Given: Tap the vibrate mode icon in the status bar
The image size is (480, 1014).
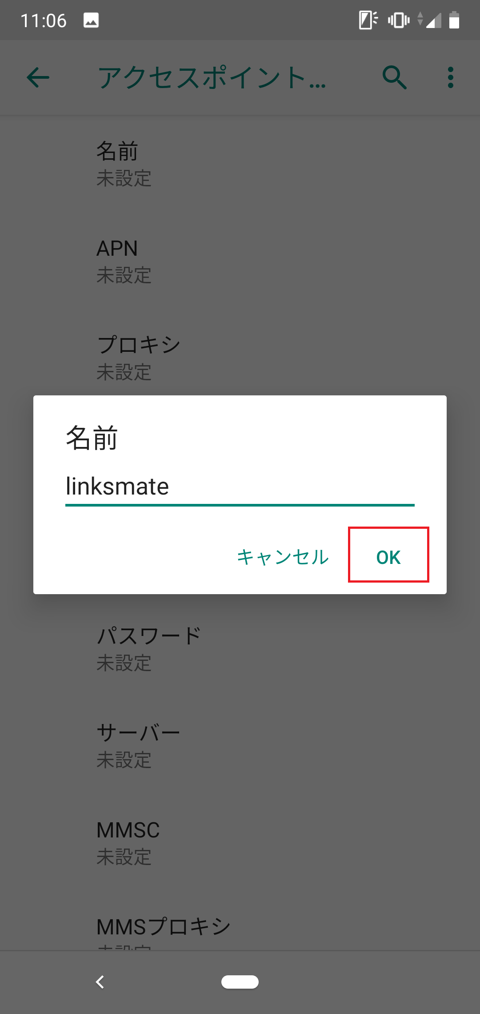Looking at the screenshot, I should click(x=399, y=20).
